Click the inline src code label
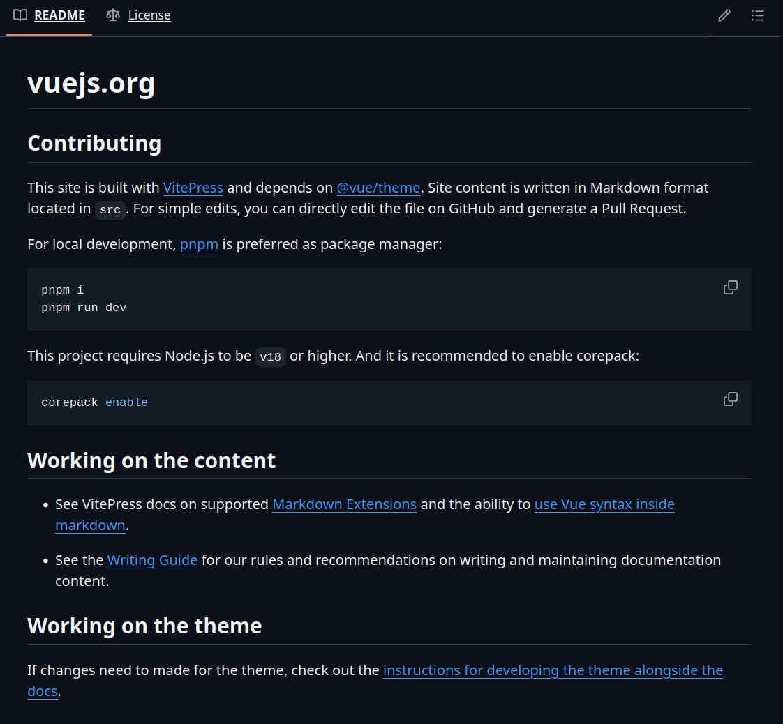 pos(110,209)
